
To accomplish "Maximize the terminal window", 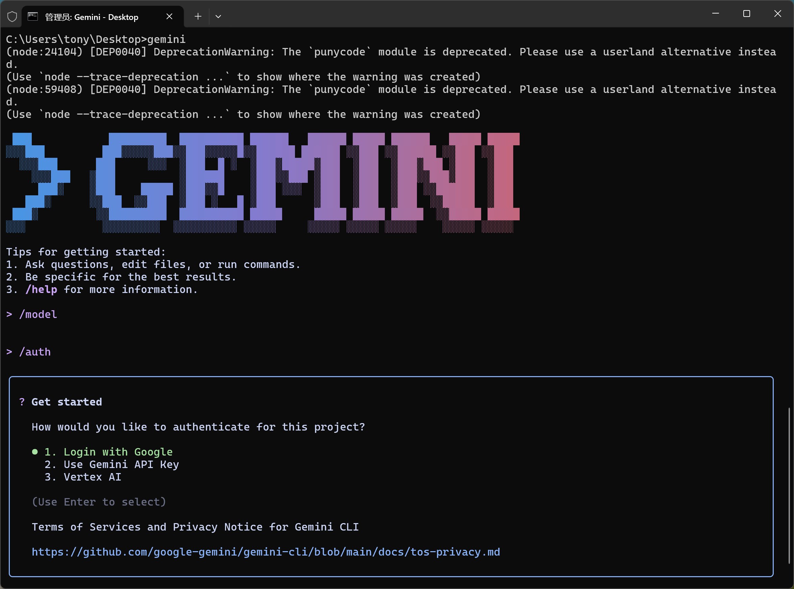I will 746,14.
